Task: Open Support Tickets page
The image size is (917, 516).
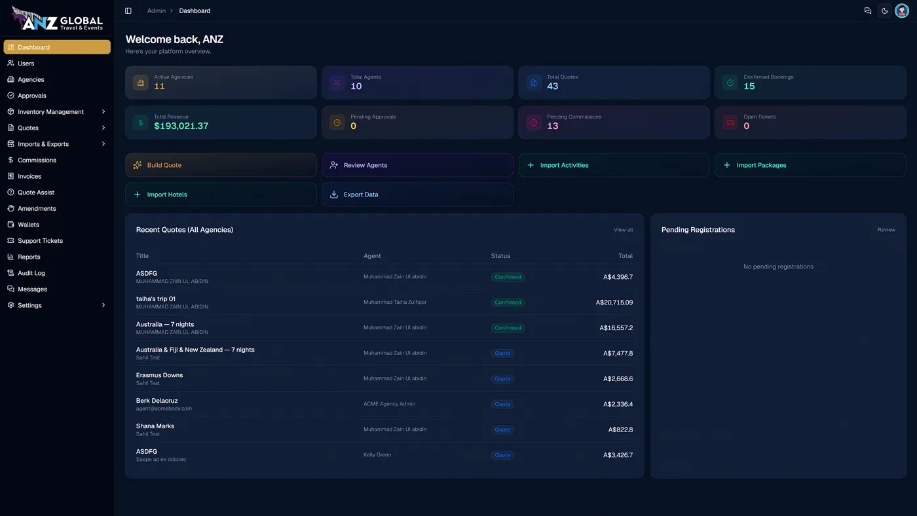Action: coord(57,240)
